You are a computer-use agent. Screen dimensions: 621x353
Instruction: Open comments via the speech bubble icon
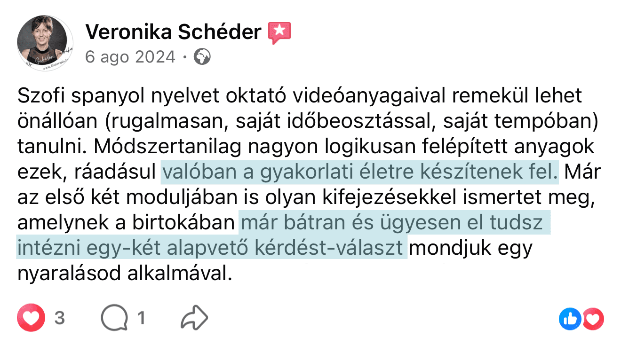coord(114,319)
